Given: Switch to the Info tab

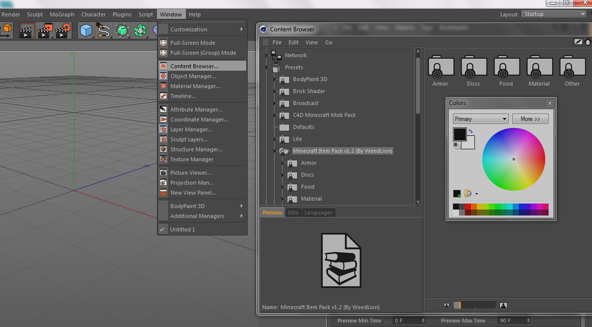Looking at the screenshot, I should [x=293, y=213].
